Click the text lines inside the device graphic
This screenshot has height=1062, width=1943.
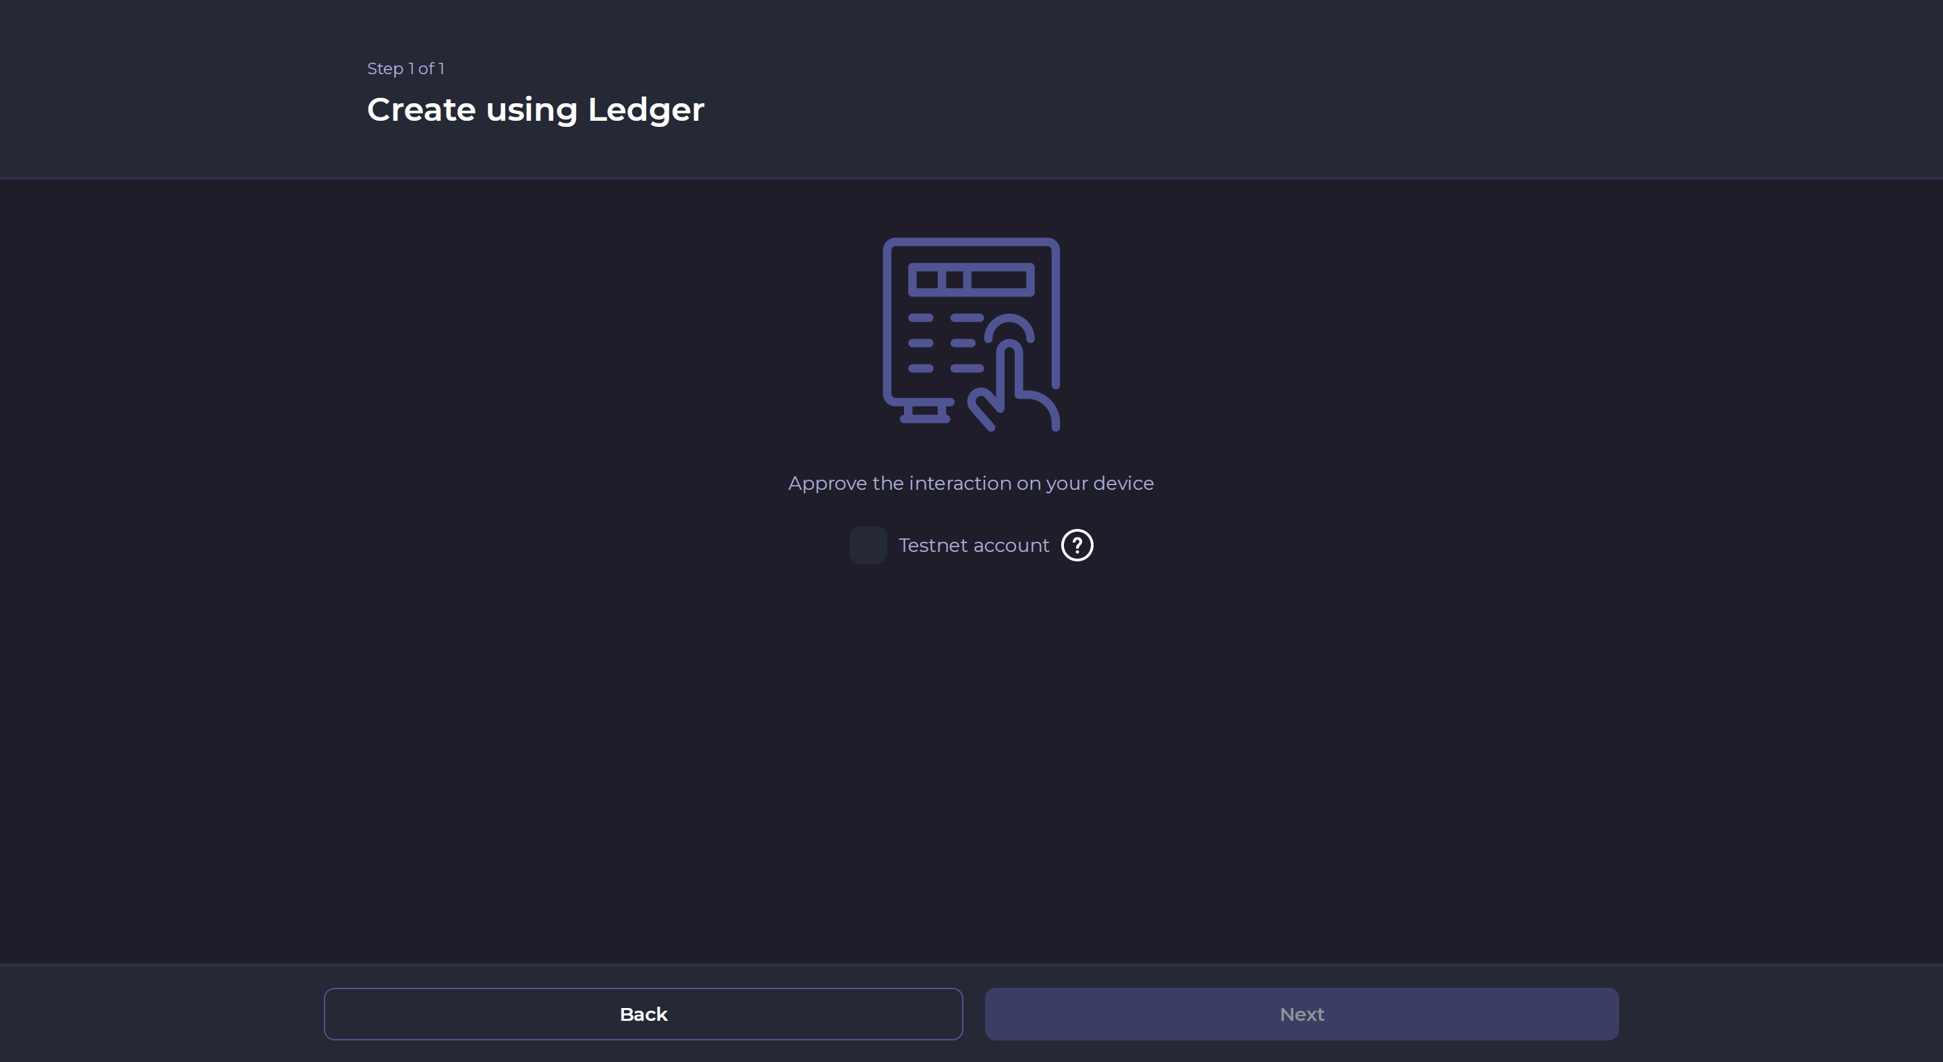click(x=945, y=343)
